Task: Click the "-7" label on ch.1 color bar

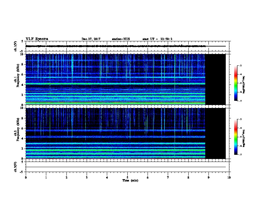Action: click(240, 101)
